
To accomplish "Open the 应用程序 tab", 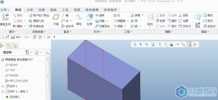I will pos(111,10).
